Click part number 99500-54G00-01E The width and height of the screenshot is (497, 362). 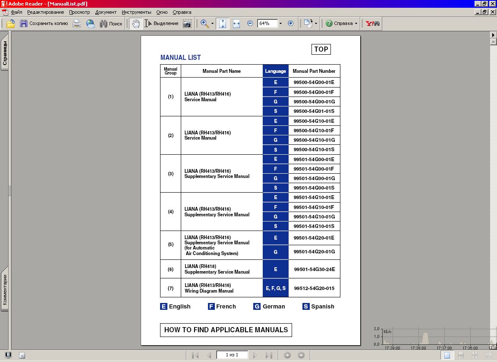coord(314,82)
